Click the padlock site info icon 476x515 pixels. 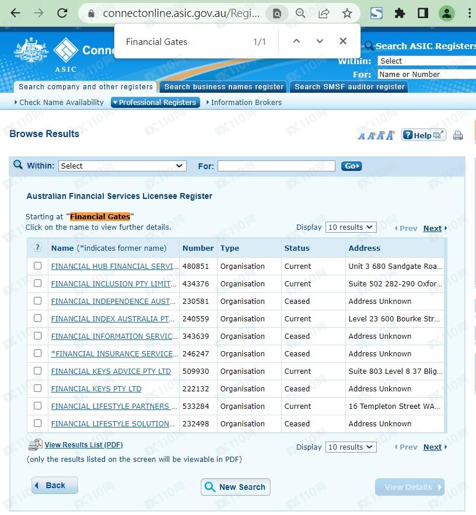[92, 13]
